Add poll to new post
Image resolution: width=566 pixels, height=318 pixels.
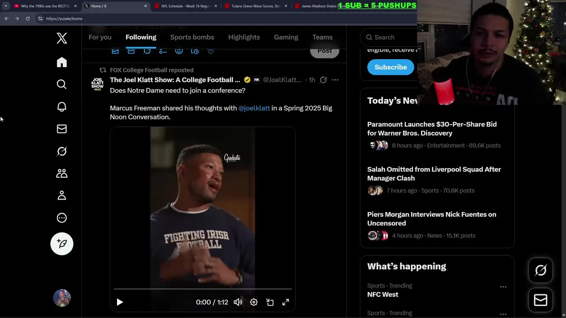(x=163, y=51)
